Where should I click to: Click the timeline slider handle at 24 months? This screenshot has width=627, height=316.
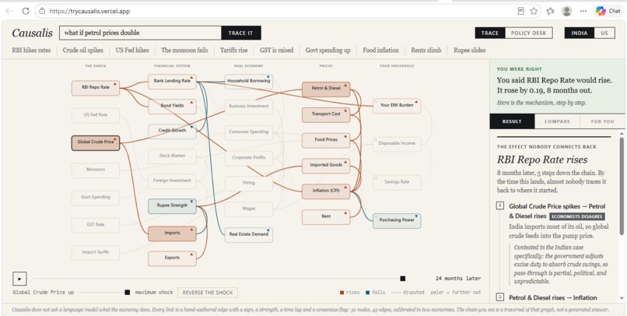point(403,279)
